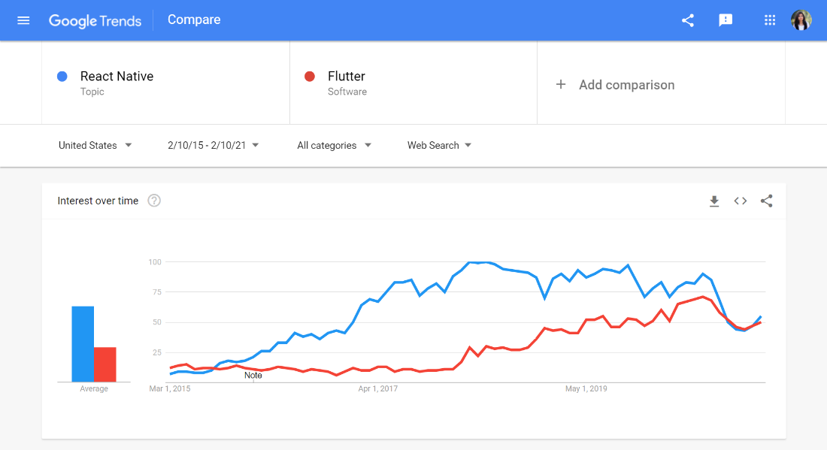This screenshot has width=827, height=450.
Task: Click the Add comparison button
Action: pos(615,85)
